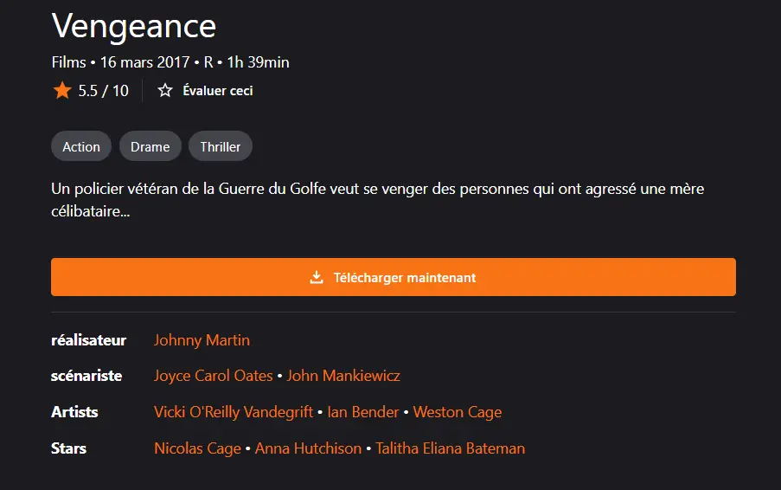Select the Drame genre tag

150,146
